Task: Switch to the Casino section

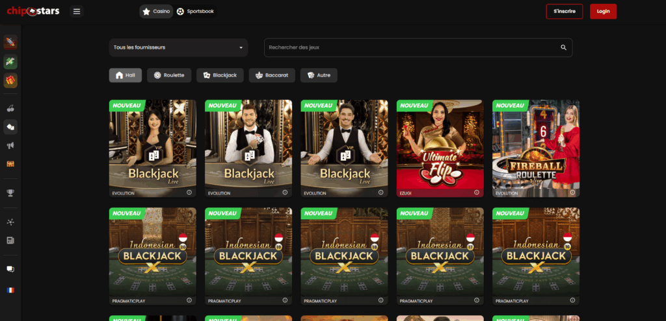Action: 156,12
